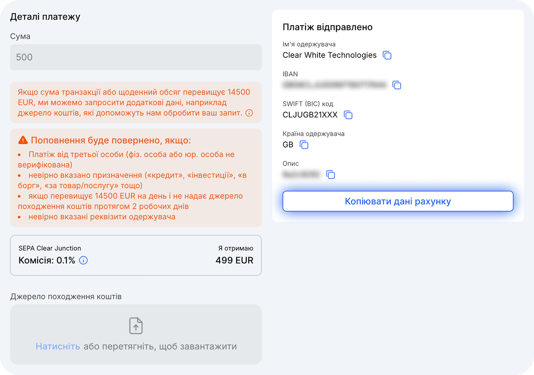Open info icon in 14500 EUR notice
The image size is (534, 375).
pos(249,113)
